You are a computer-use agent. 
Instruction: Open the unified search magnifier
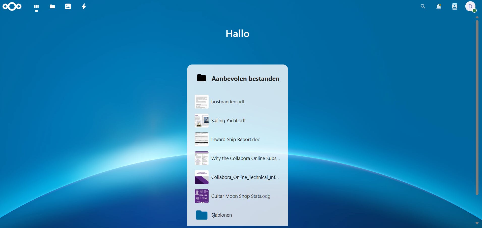pyautogui.click(x=423, y=7)
